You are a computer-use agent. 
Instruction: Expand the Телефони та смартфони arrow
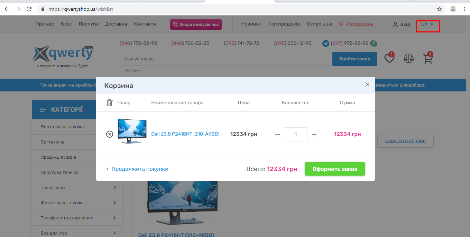(x=114, y=218)
